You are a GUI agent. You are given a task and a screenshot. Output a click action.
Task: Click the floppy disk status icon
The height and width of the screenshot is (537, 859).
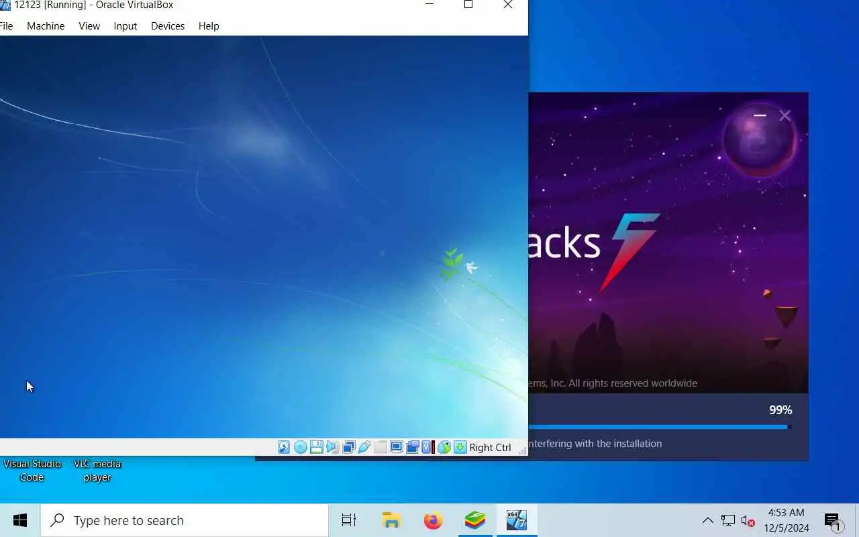coord(317,447)
